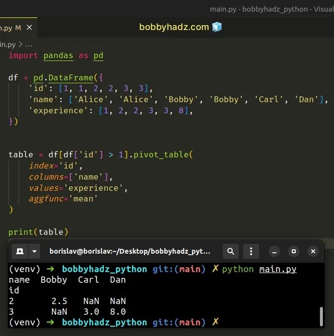
Task: Click the terminal title bar path text
Action: click(x=130, y=251)
